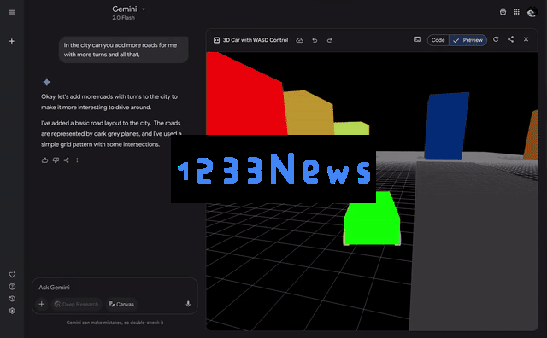The image size is (547, 338).
Task: Undo last canvas change
Action: (315, 40)
